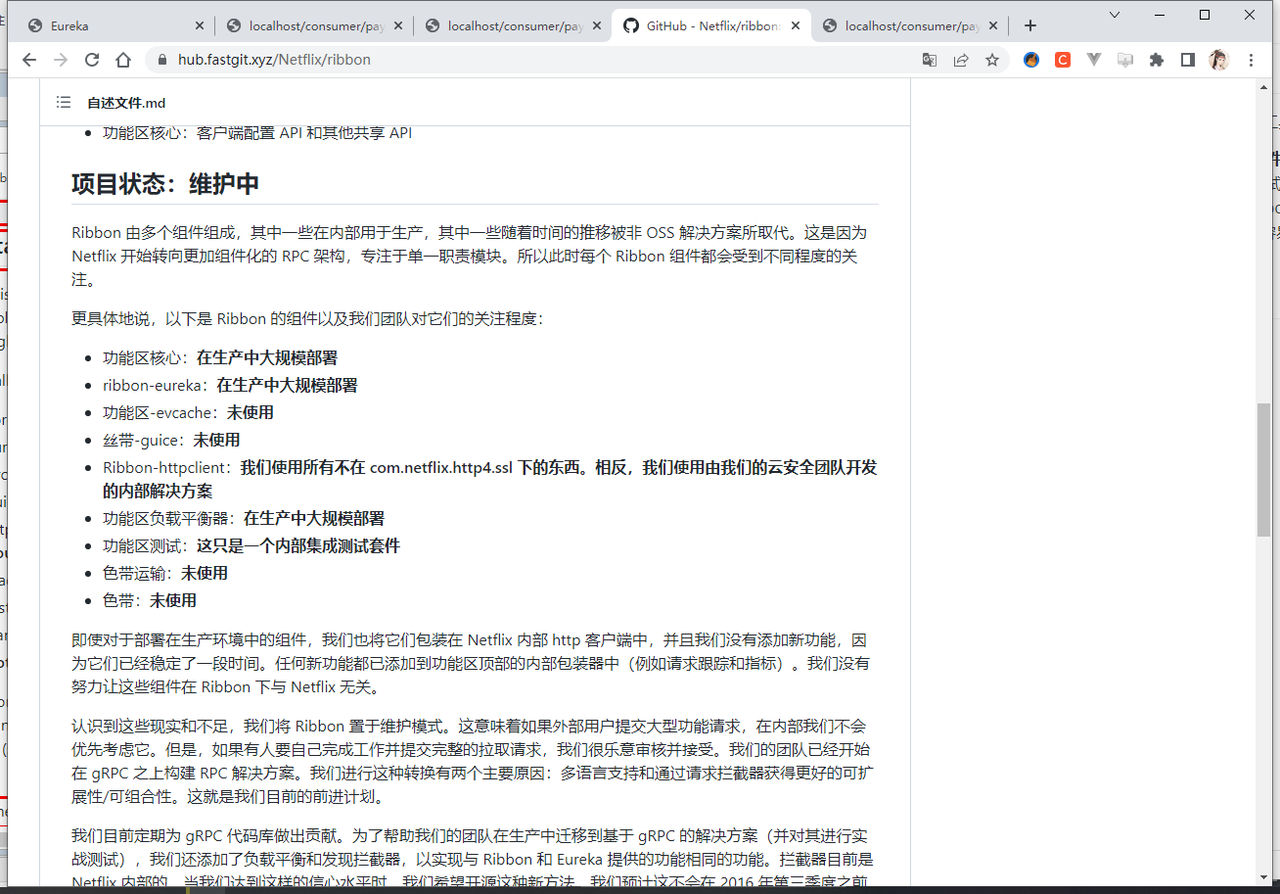Bookmark this page with star icon
The height and width of the screenshot is (894, 1280).
992,60
